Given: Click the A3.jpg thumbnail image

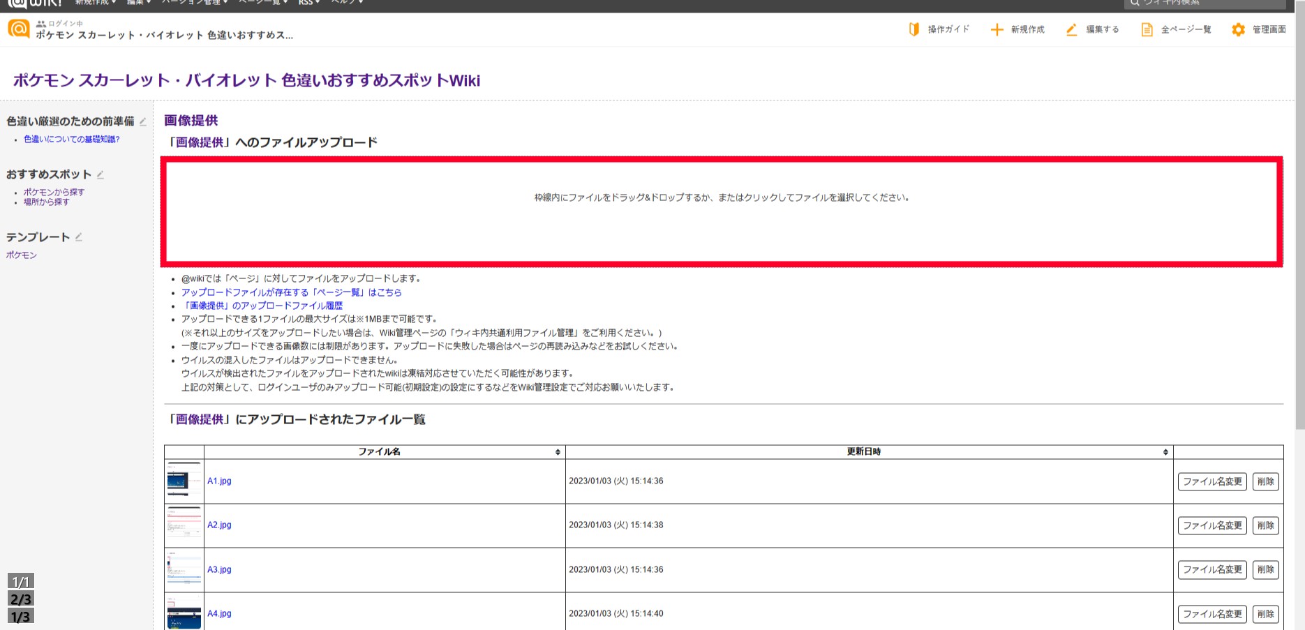Looking at the screenshot, I should [184, 569].
